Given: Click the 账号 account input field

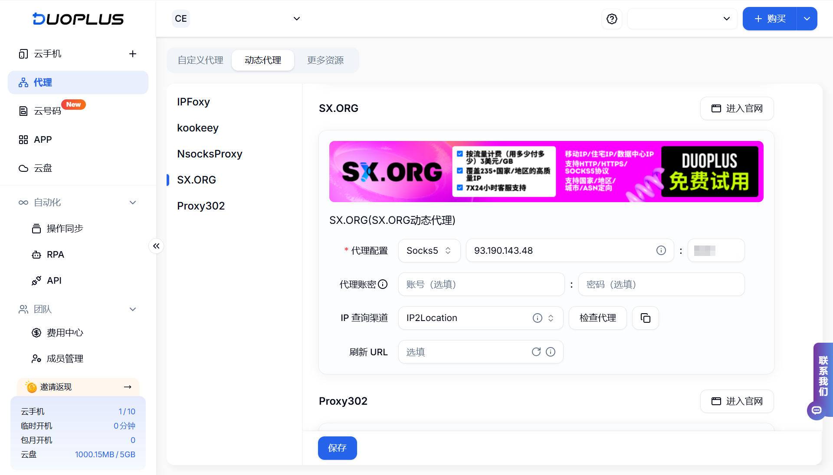Looking at the screenshot, I should coord(481,285).
